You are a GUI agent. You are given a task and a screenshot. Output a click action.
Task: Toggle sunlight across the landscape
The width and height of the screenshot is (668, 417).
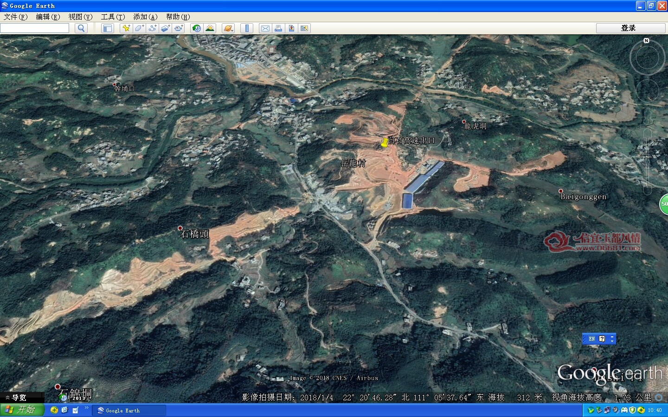pos(210,28)
